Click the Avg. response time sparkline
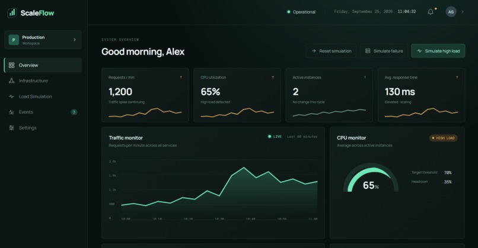This screenshot has width=478, height=248. click(421, 112)
